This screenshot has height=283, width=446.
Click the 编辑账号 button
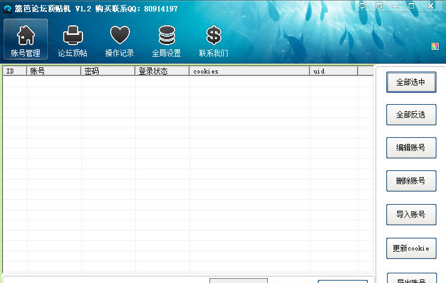click(x=411, y=148)
